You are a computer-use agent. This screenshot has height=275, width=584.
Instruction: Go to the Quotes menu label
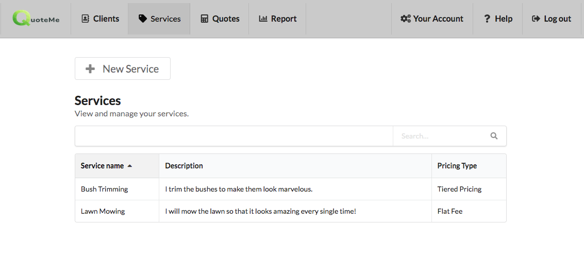coord(226,19)
